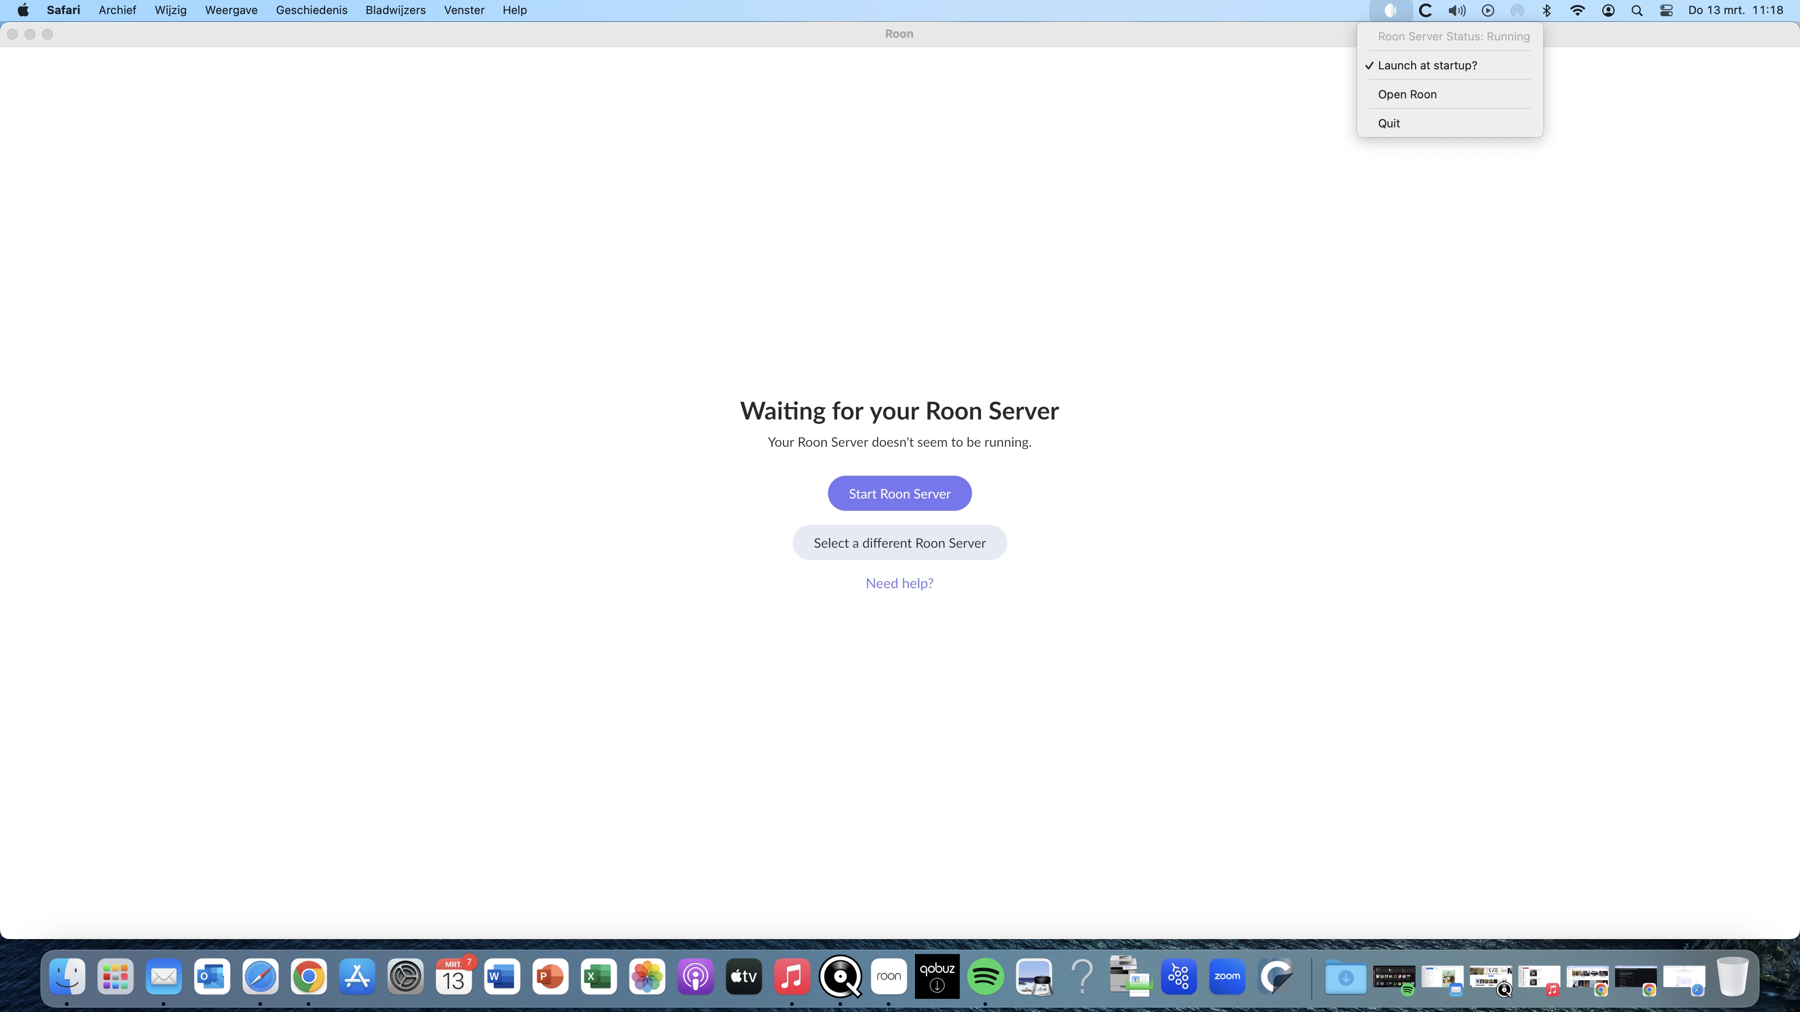Open the Venster menu
The width and height of the screenshot is (1800, 1012).
point(464,11)
